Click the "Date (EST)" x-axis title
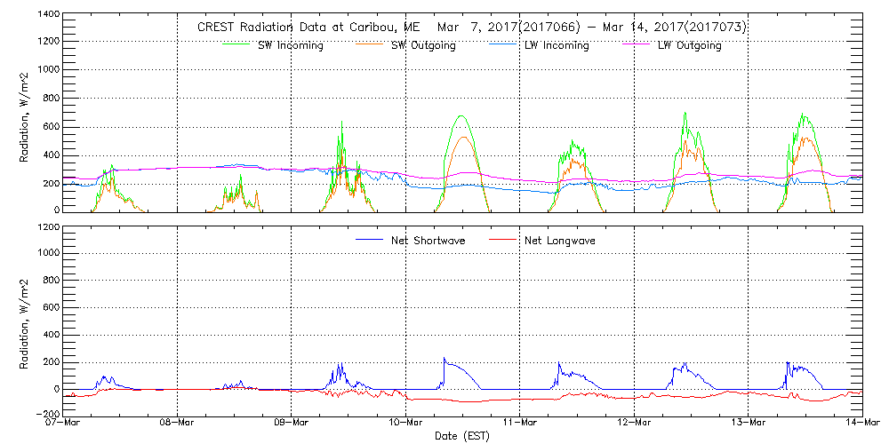The image size is (889, 444). [x=463, y=436]
